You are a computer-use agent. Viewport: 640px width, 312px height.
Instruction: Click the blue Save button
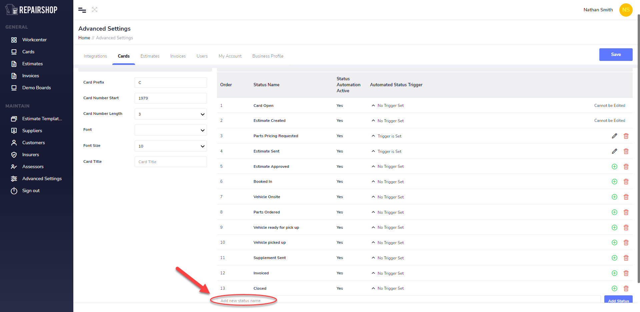coord(616,55)
